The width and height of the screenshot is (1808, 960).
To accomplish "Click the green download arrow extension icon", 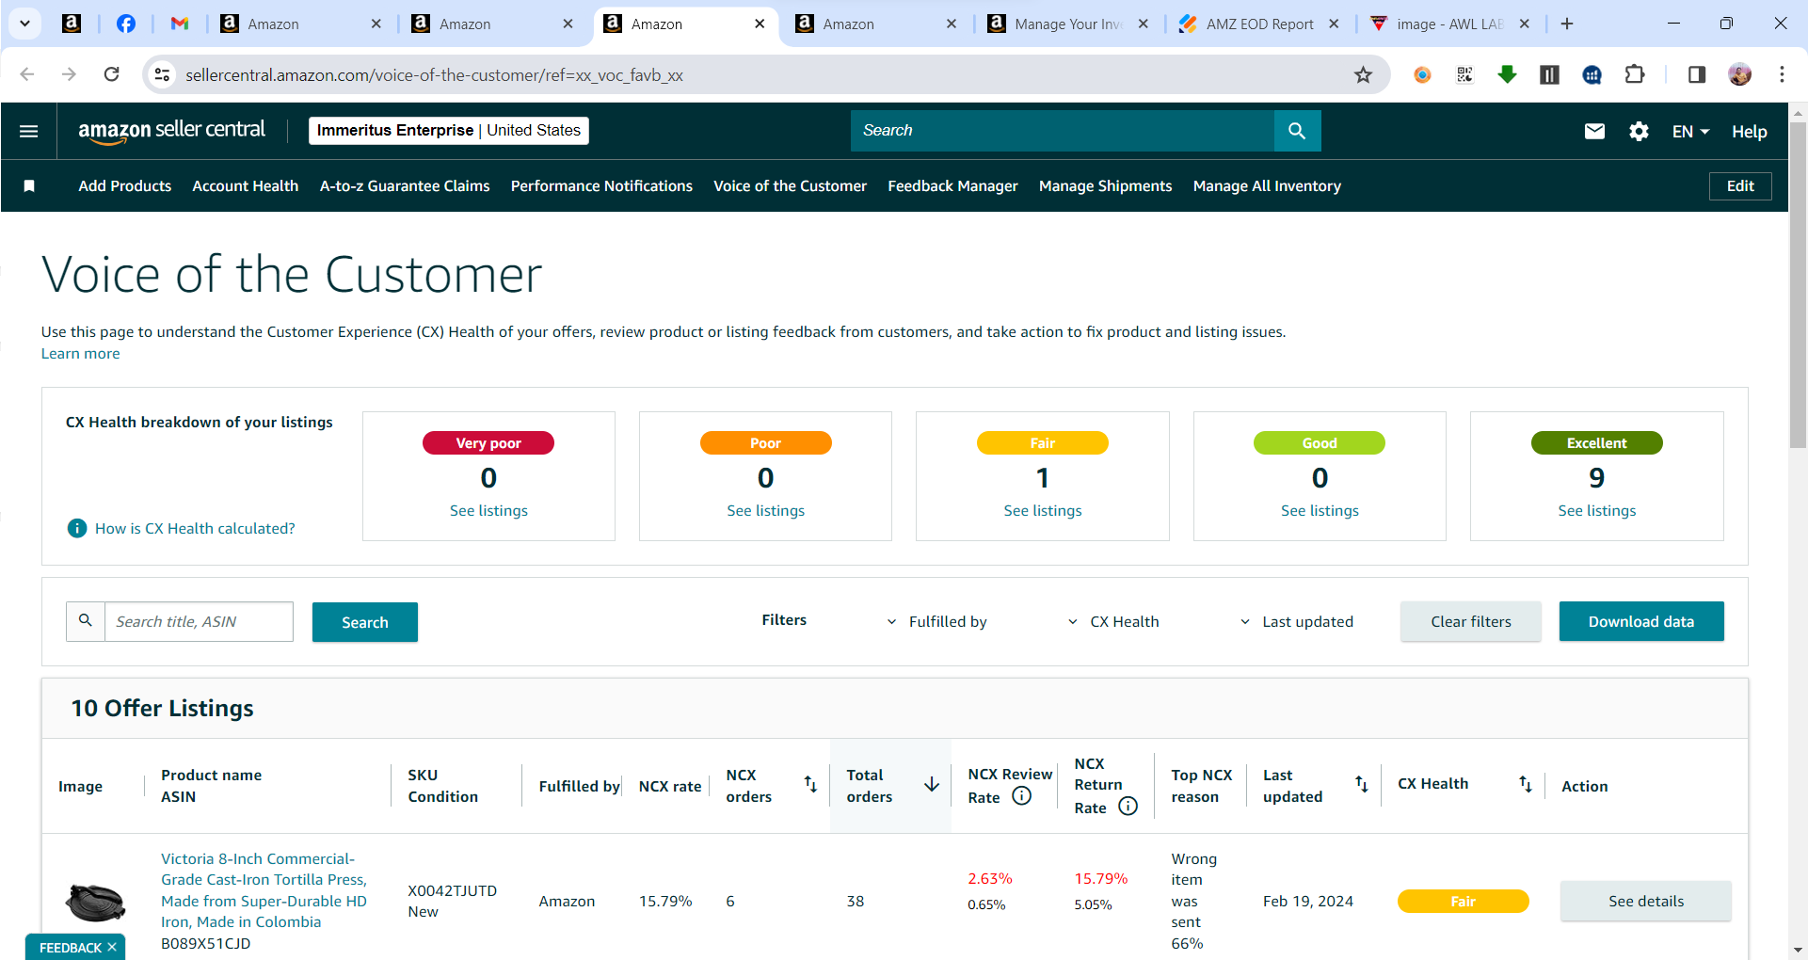I will coord(1507,74).
